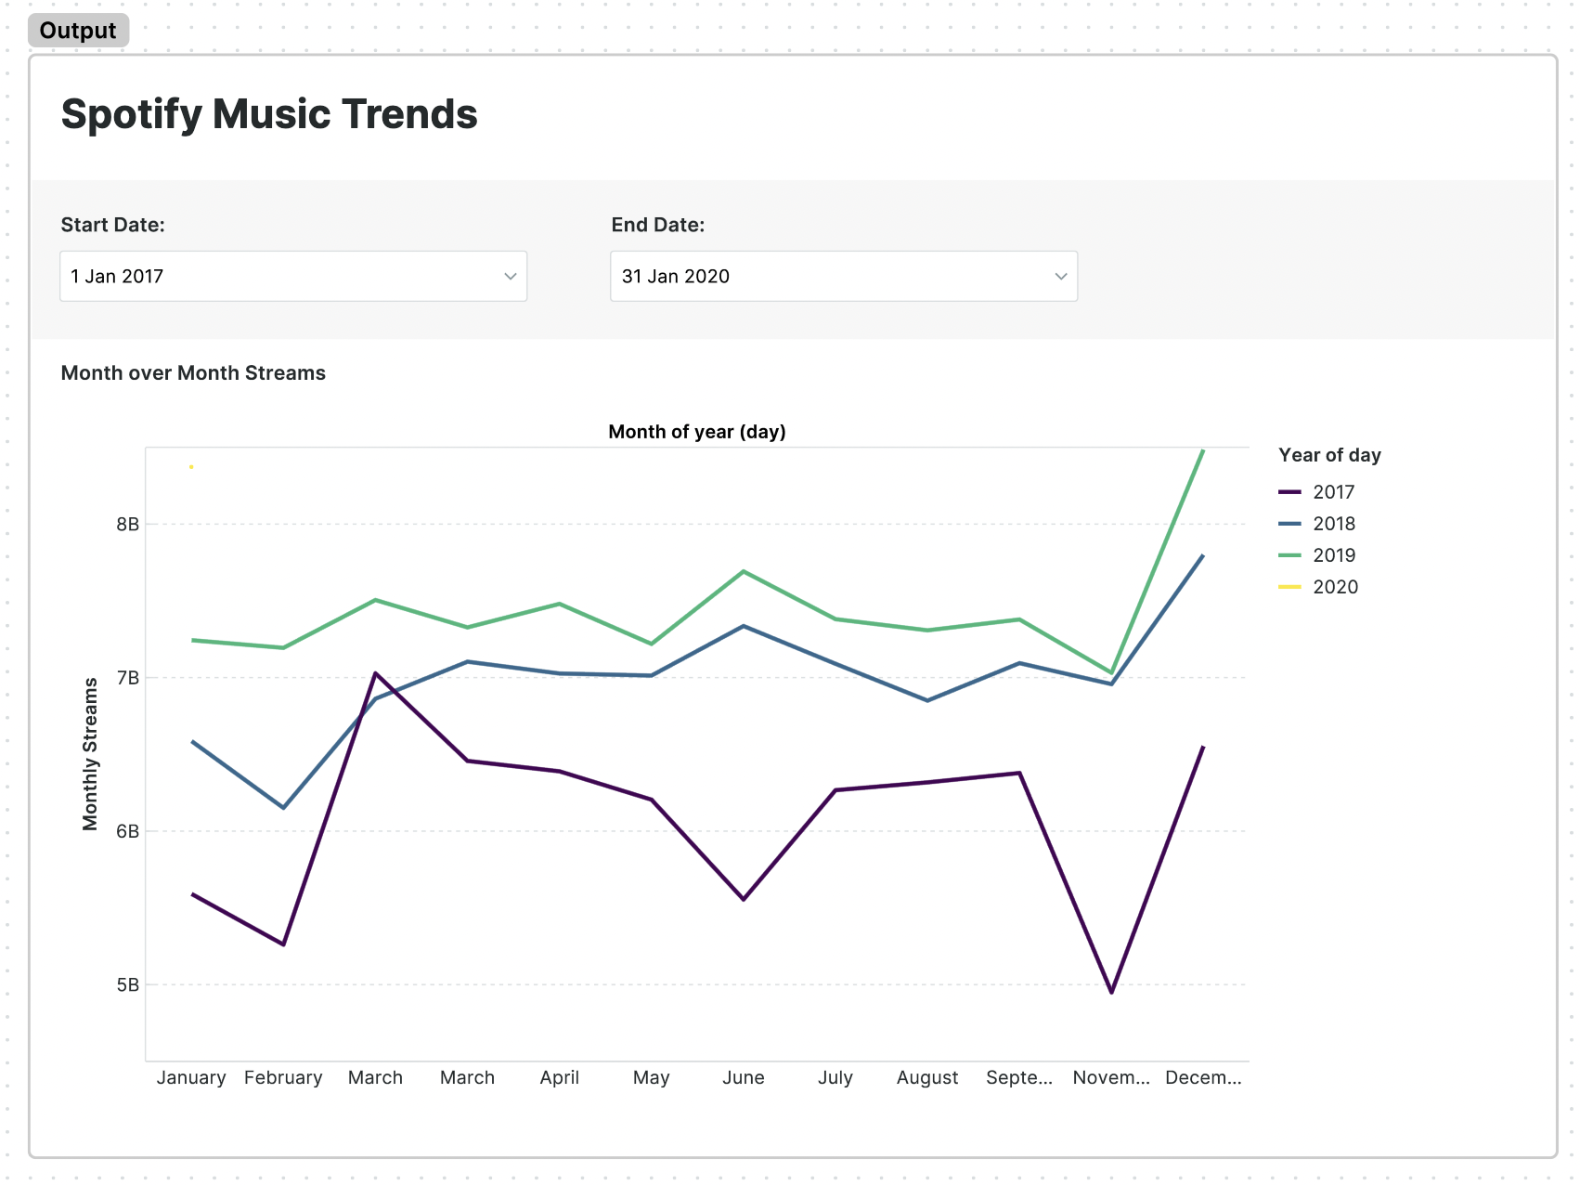
Task: Click the 6B y-axis tick label
Action: point(128,831)
